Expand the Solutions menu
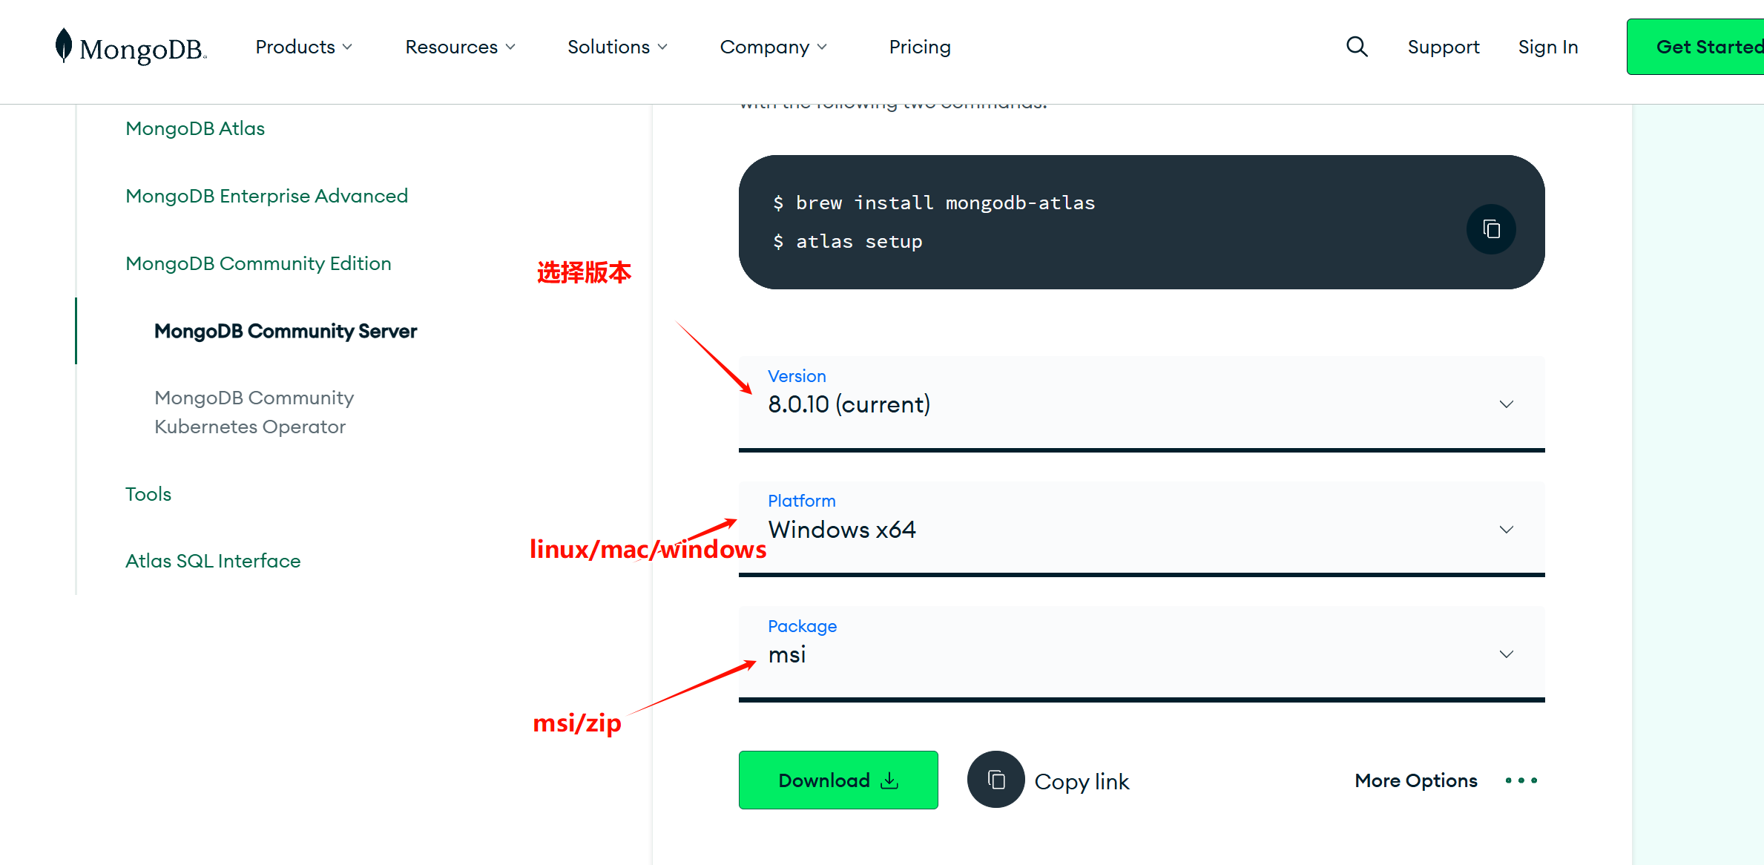Image resolution: width=1764 pixels, height=865 pixels. click(x=617, y=47)
